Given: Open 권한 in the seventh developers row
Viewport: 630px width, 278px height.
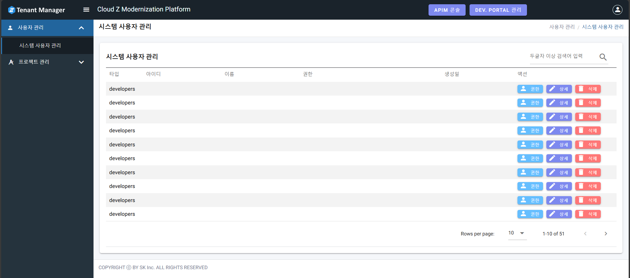Looking at the screenshot, I should pyautogui.click(x=530, y=173).
